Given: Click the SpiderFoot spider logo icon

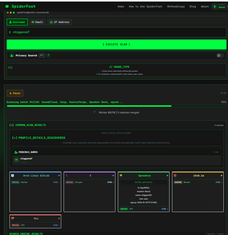Looking at the screenshot, I should click(7, 6).
